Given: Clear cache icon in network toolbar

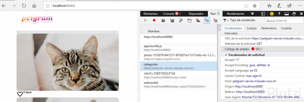Looking at the screenshot, I should 189,20.
